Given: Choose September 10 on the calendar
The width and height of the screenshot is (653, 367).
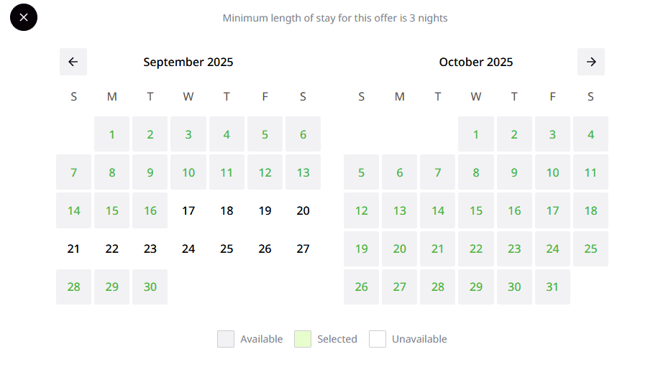Looking at the screenshot, I should (188, 172).
